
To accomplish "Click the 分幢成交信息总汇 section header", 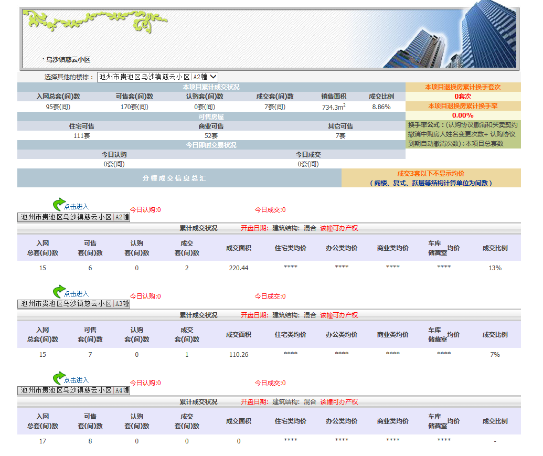I will (174, 178).
